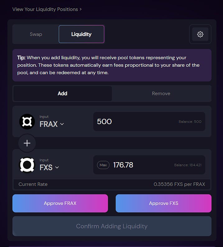Open settings with the gear icon
Image resolution: width=223 pixels, height=247 pixels.
(x=200, y=34)
